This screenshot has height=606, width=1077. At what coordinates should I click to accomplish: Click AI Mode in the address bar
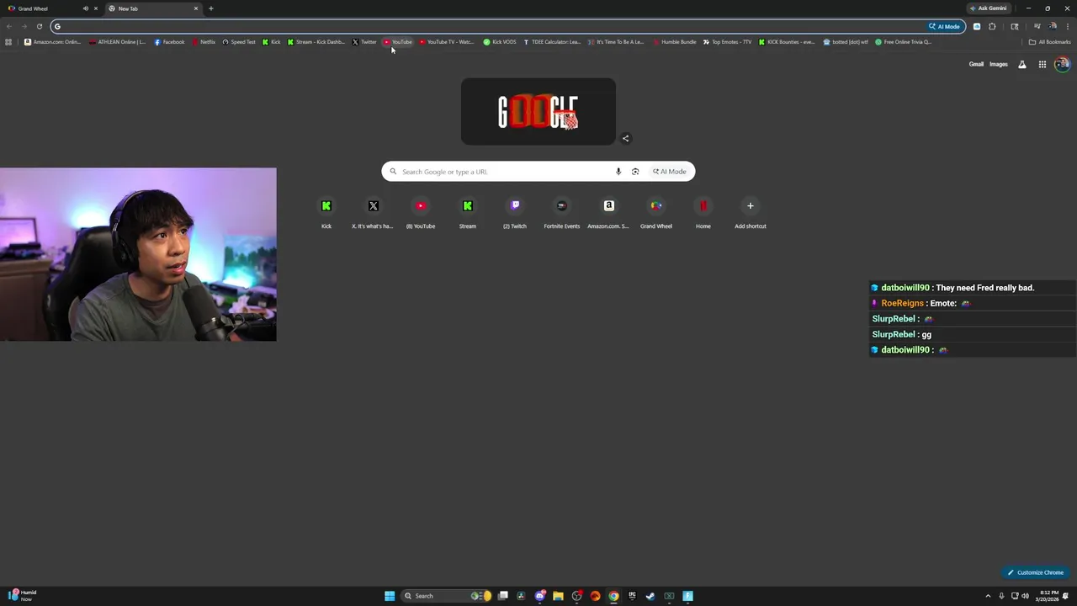944,26
